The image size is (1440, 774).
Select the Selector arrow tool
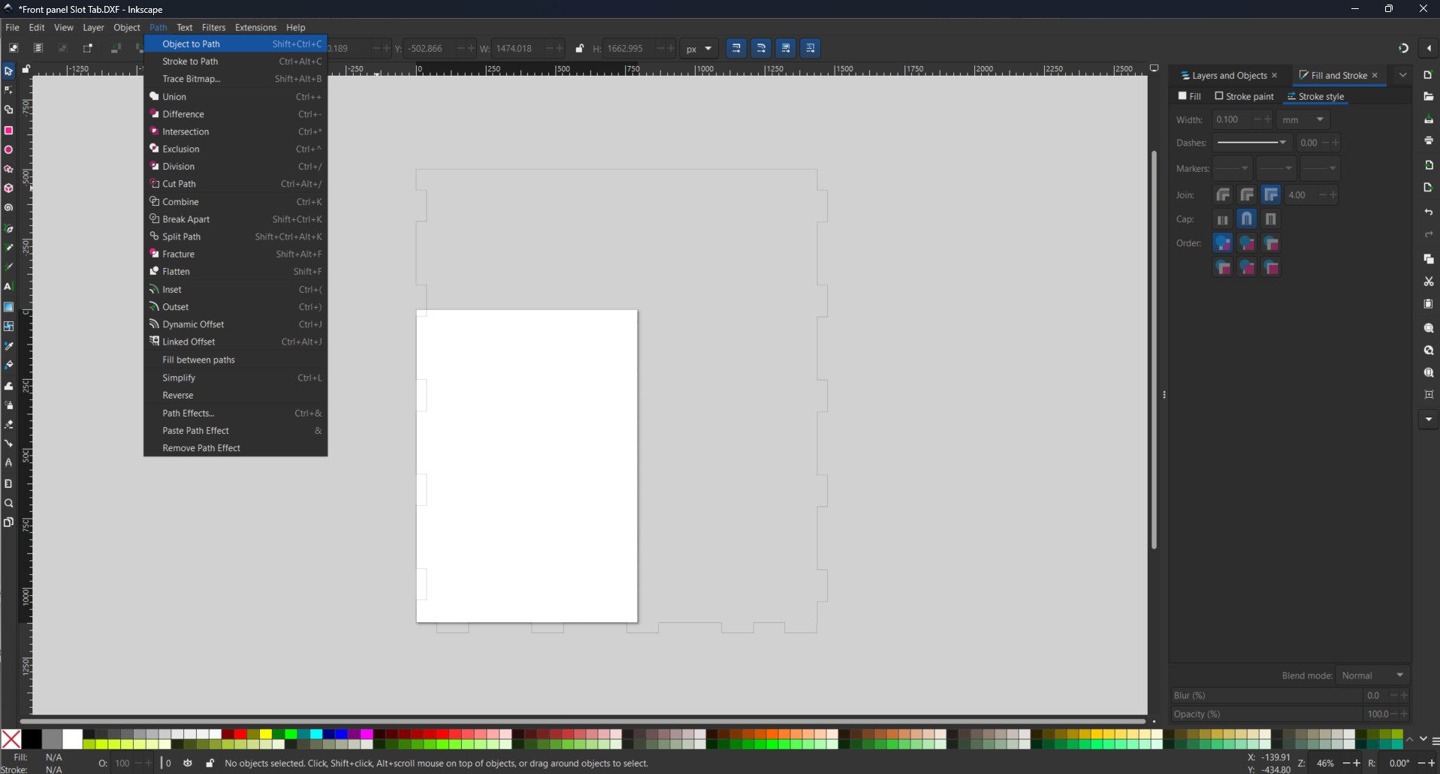pos(8,71)
